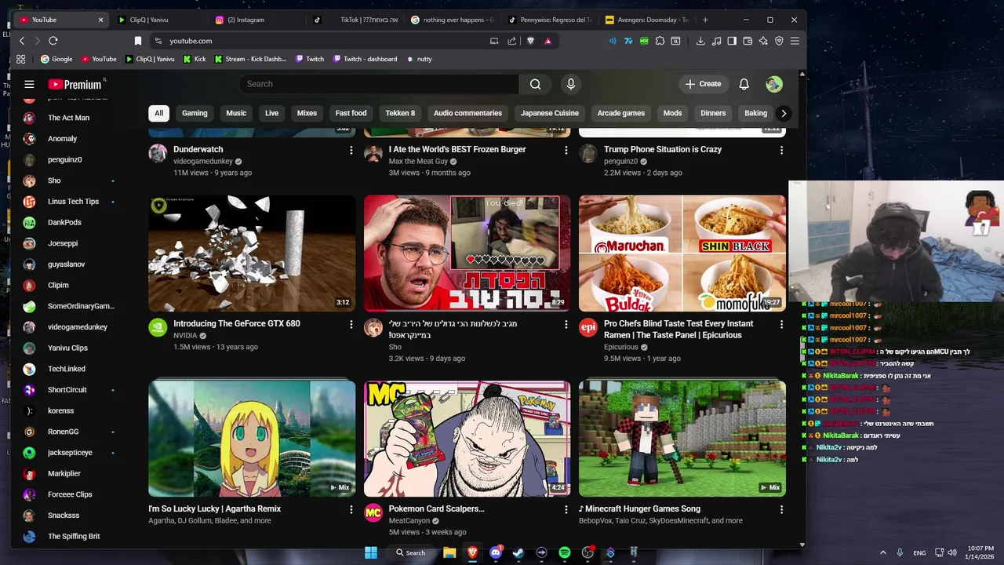Open Spotify from taskbar
The height and width of the screenshot is (565, 1004).
(x=564, y=552)
